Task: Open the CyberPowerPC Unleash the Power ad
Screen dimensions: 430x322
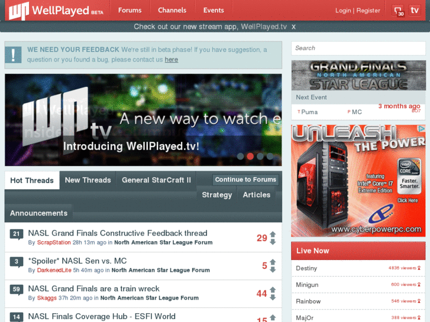Action: (x=358, y=181)
